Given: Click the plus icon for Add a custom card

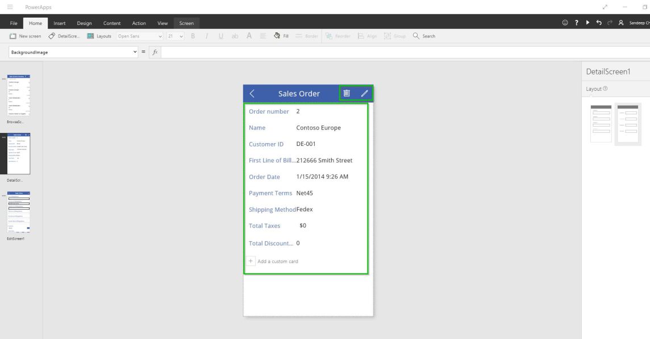Looking at the screenshot, I should pos(251,261).
